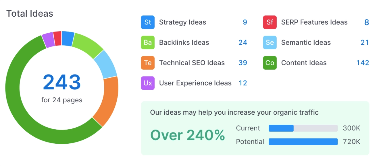The width and height of the screenshot is (379, 166).
Task: Select the Semantic Ideas legend label
Action: coord(306,42)
